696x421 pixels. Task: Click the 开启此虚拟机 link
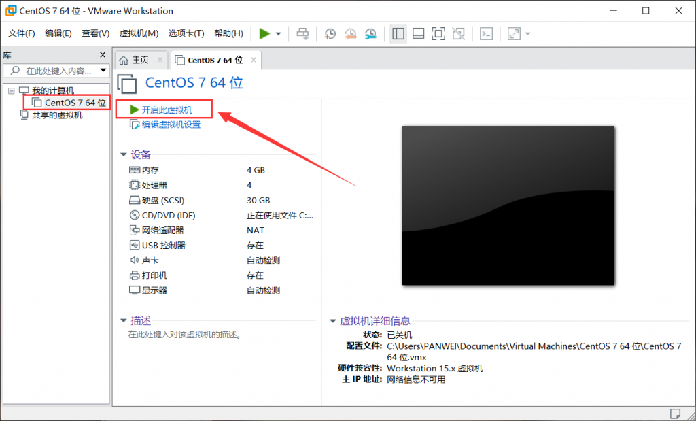coord(167,110)
